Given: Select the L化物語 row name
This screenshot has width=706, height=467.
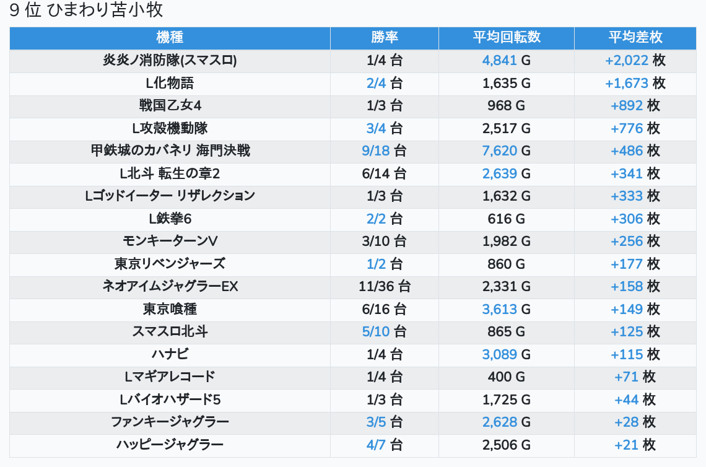Looking at the screenshot, I should tap(170, 83).
